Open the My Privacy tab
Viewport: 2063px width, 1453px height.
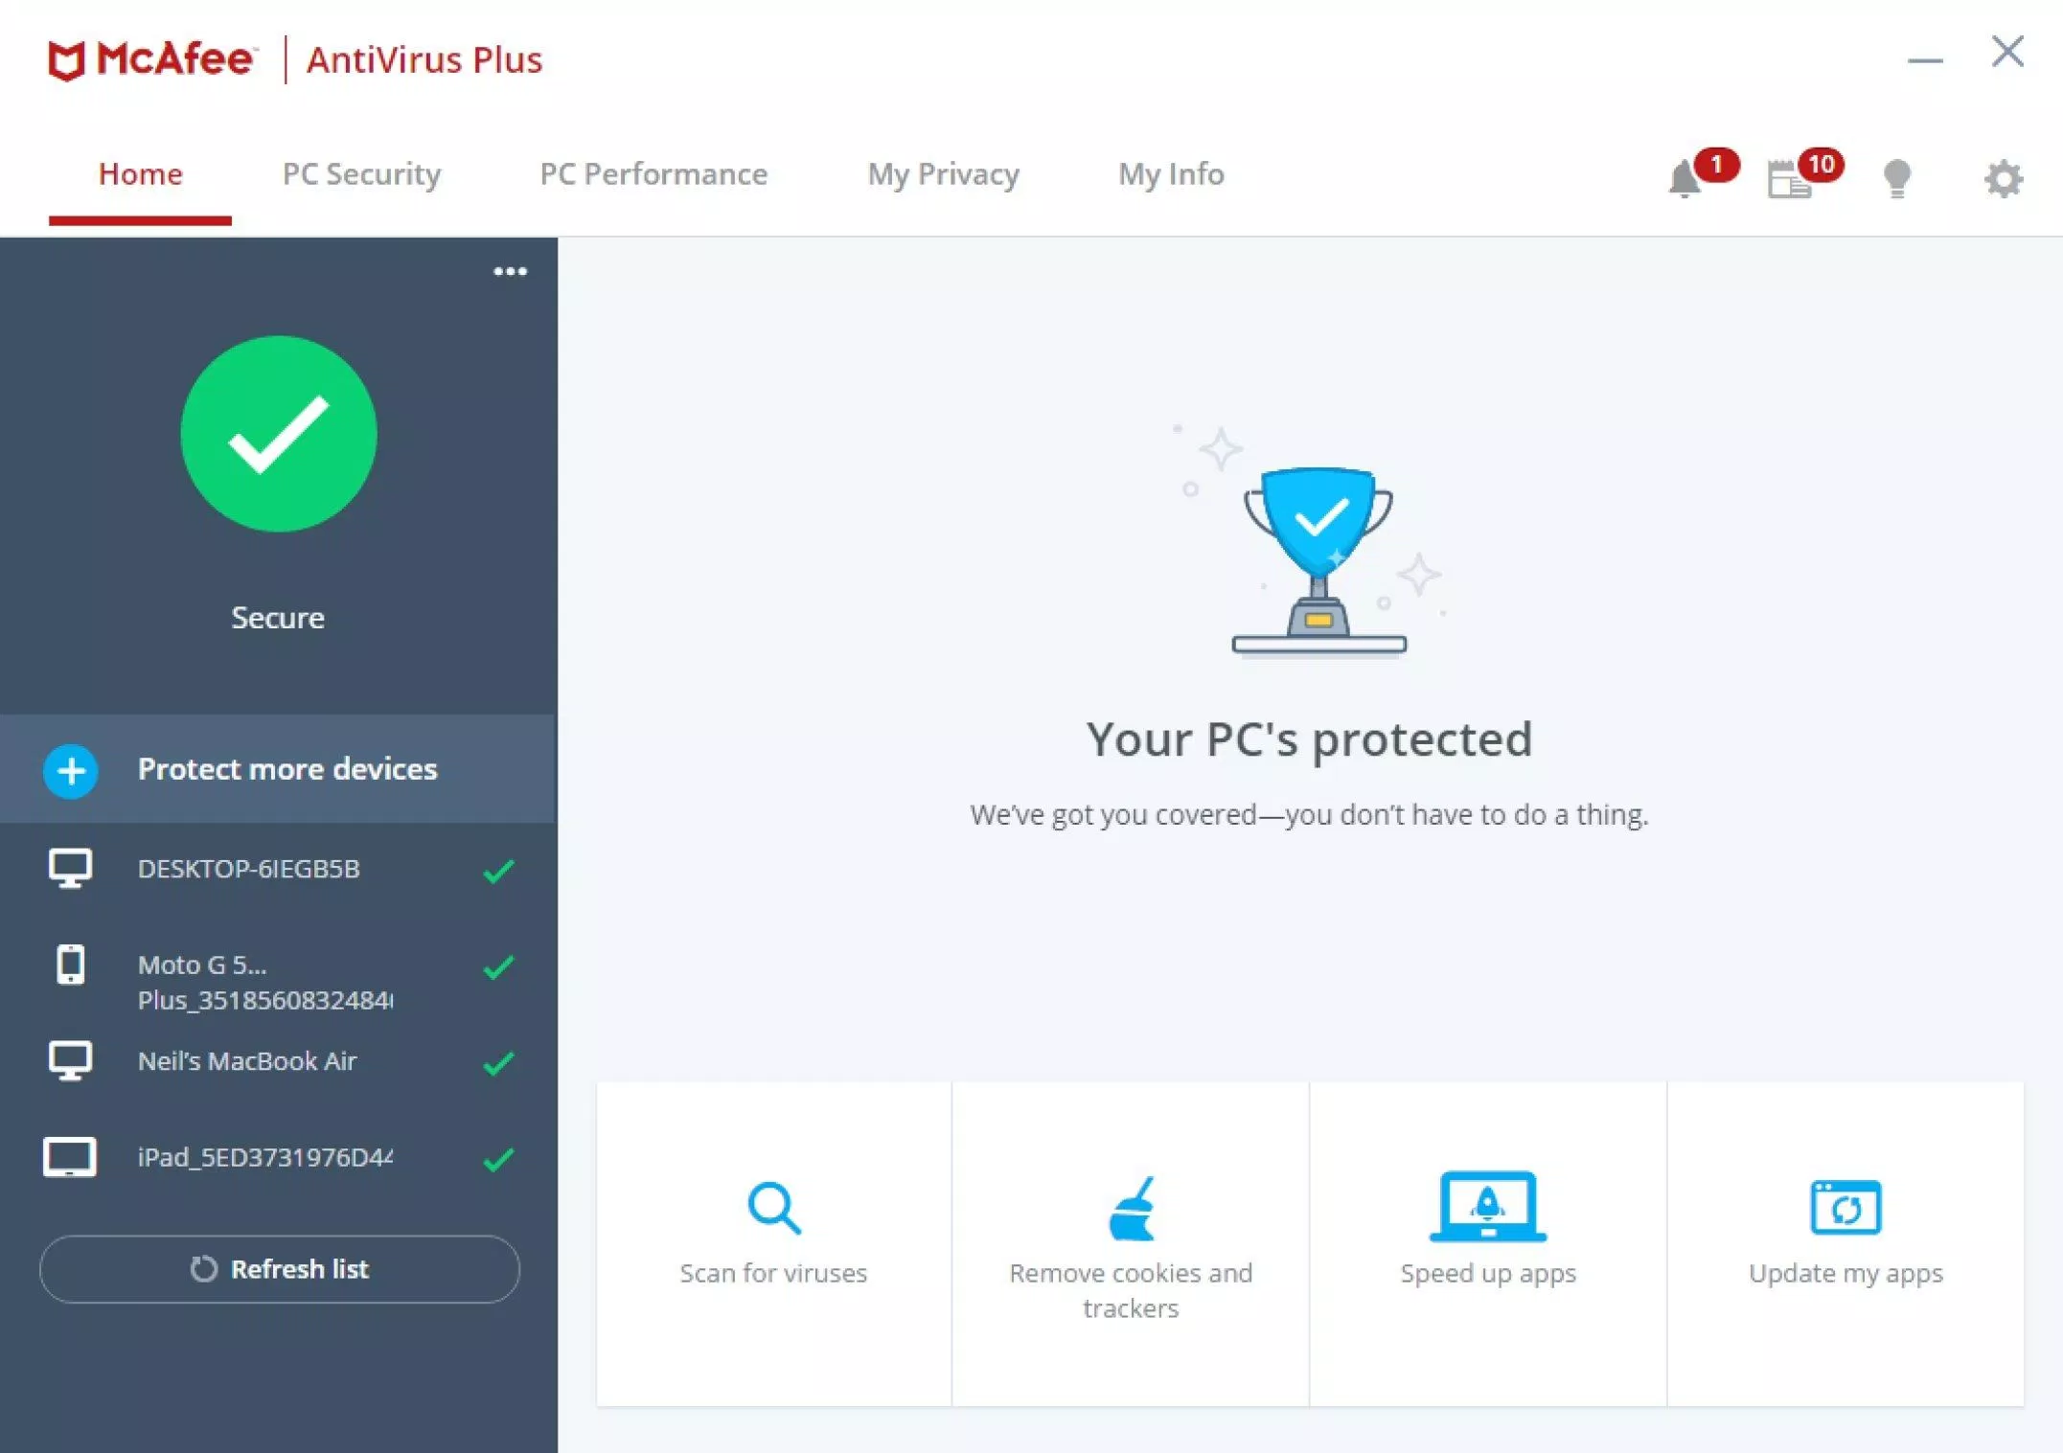pyautogui.click(x=943, y=174)
